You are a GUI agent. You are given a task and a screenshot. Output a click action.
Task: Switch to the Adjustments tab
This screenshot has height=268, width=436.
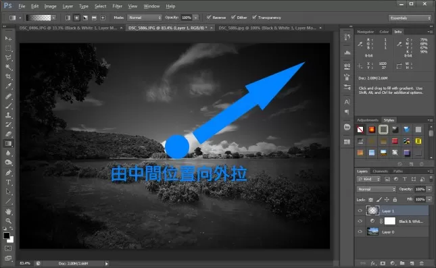368,120
